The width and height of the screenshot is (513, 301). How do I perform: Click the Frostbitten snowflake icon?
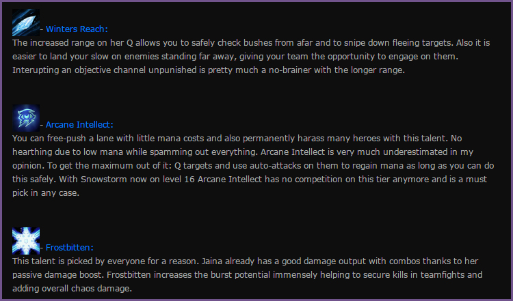pyautogui.click(x=26, y=241)
